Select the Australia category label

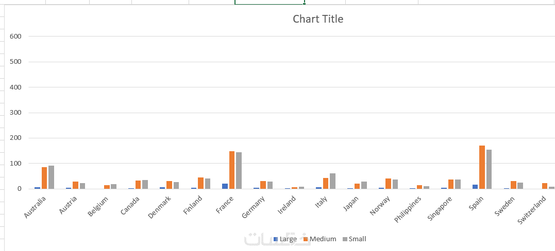(35, 206)
